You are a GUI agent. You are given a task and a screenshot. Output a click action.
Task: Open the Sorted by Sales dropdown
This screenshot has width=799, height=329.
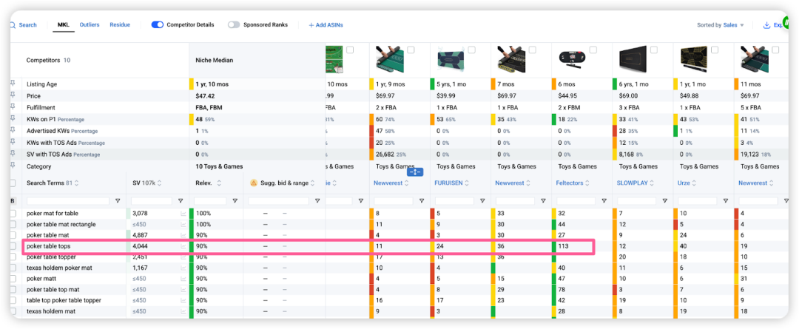pos(721,25)
